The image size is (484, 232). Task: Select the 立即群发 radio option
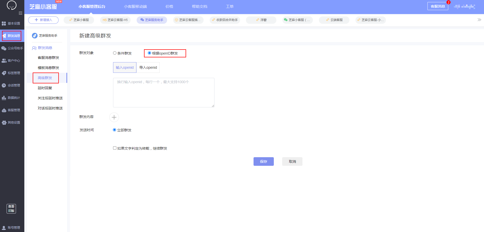click(114, 130)
